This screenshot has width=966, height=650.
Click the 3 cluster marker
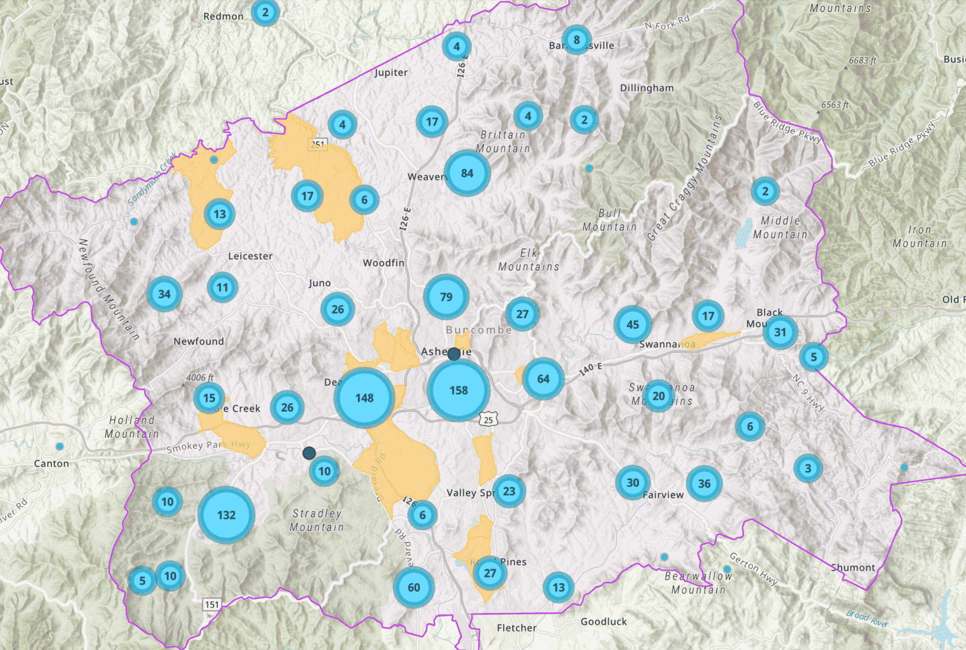click(808, 468)
